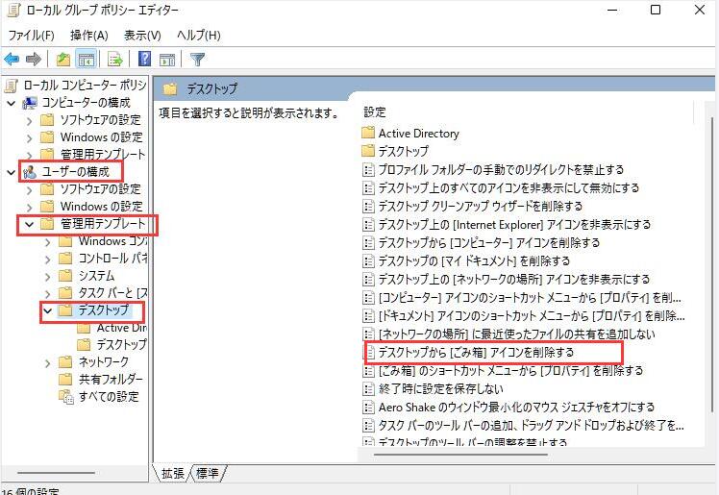Click the Export list toolbar icon

115,60
